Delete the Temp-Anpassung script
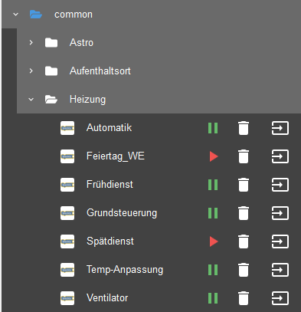Image resolution: width=301 pixels, height=312 pixels. tap(244, 270)
